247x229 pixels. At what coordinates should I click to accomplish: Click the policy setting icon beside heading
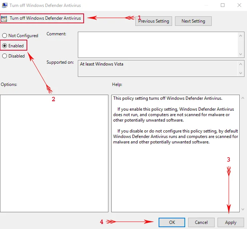coord(4,19)
